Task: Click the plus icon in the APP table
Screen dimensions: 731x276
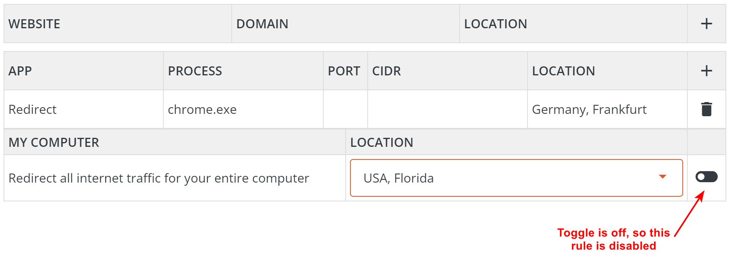Action: (x=706, y=71)
